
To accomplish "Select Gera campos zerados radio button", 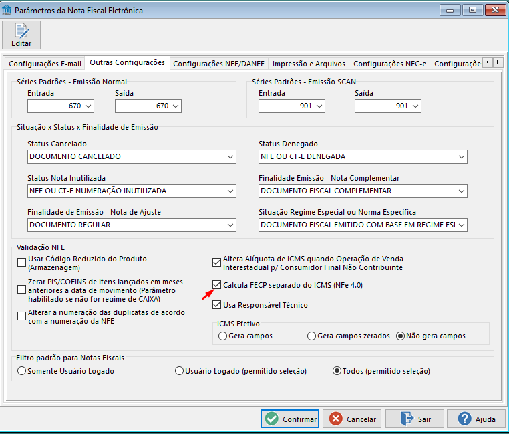I will (312, 336).
